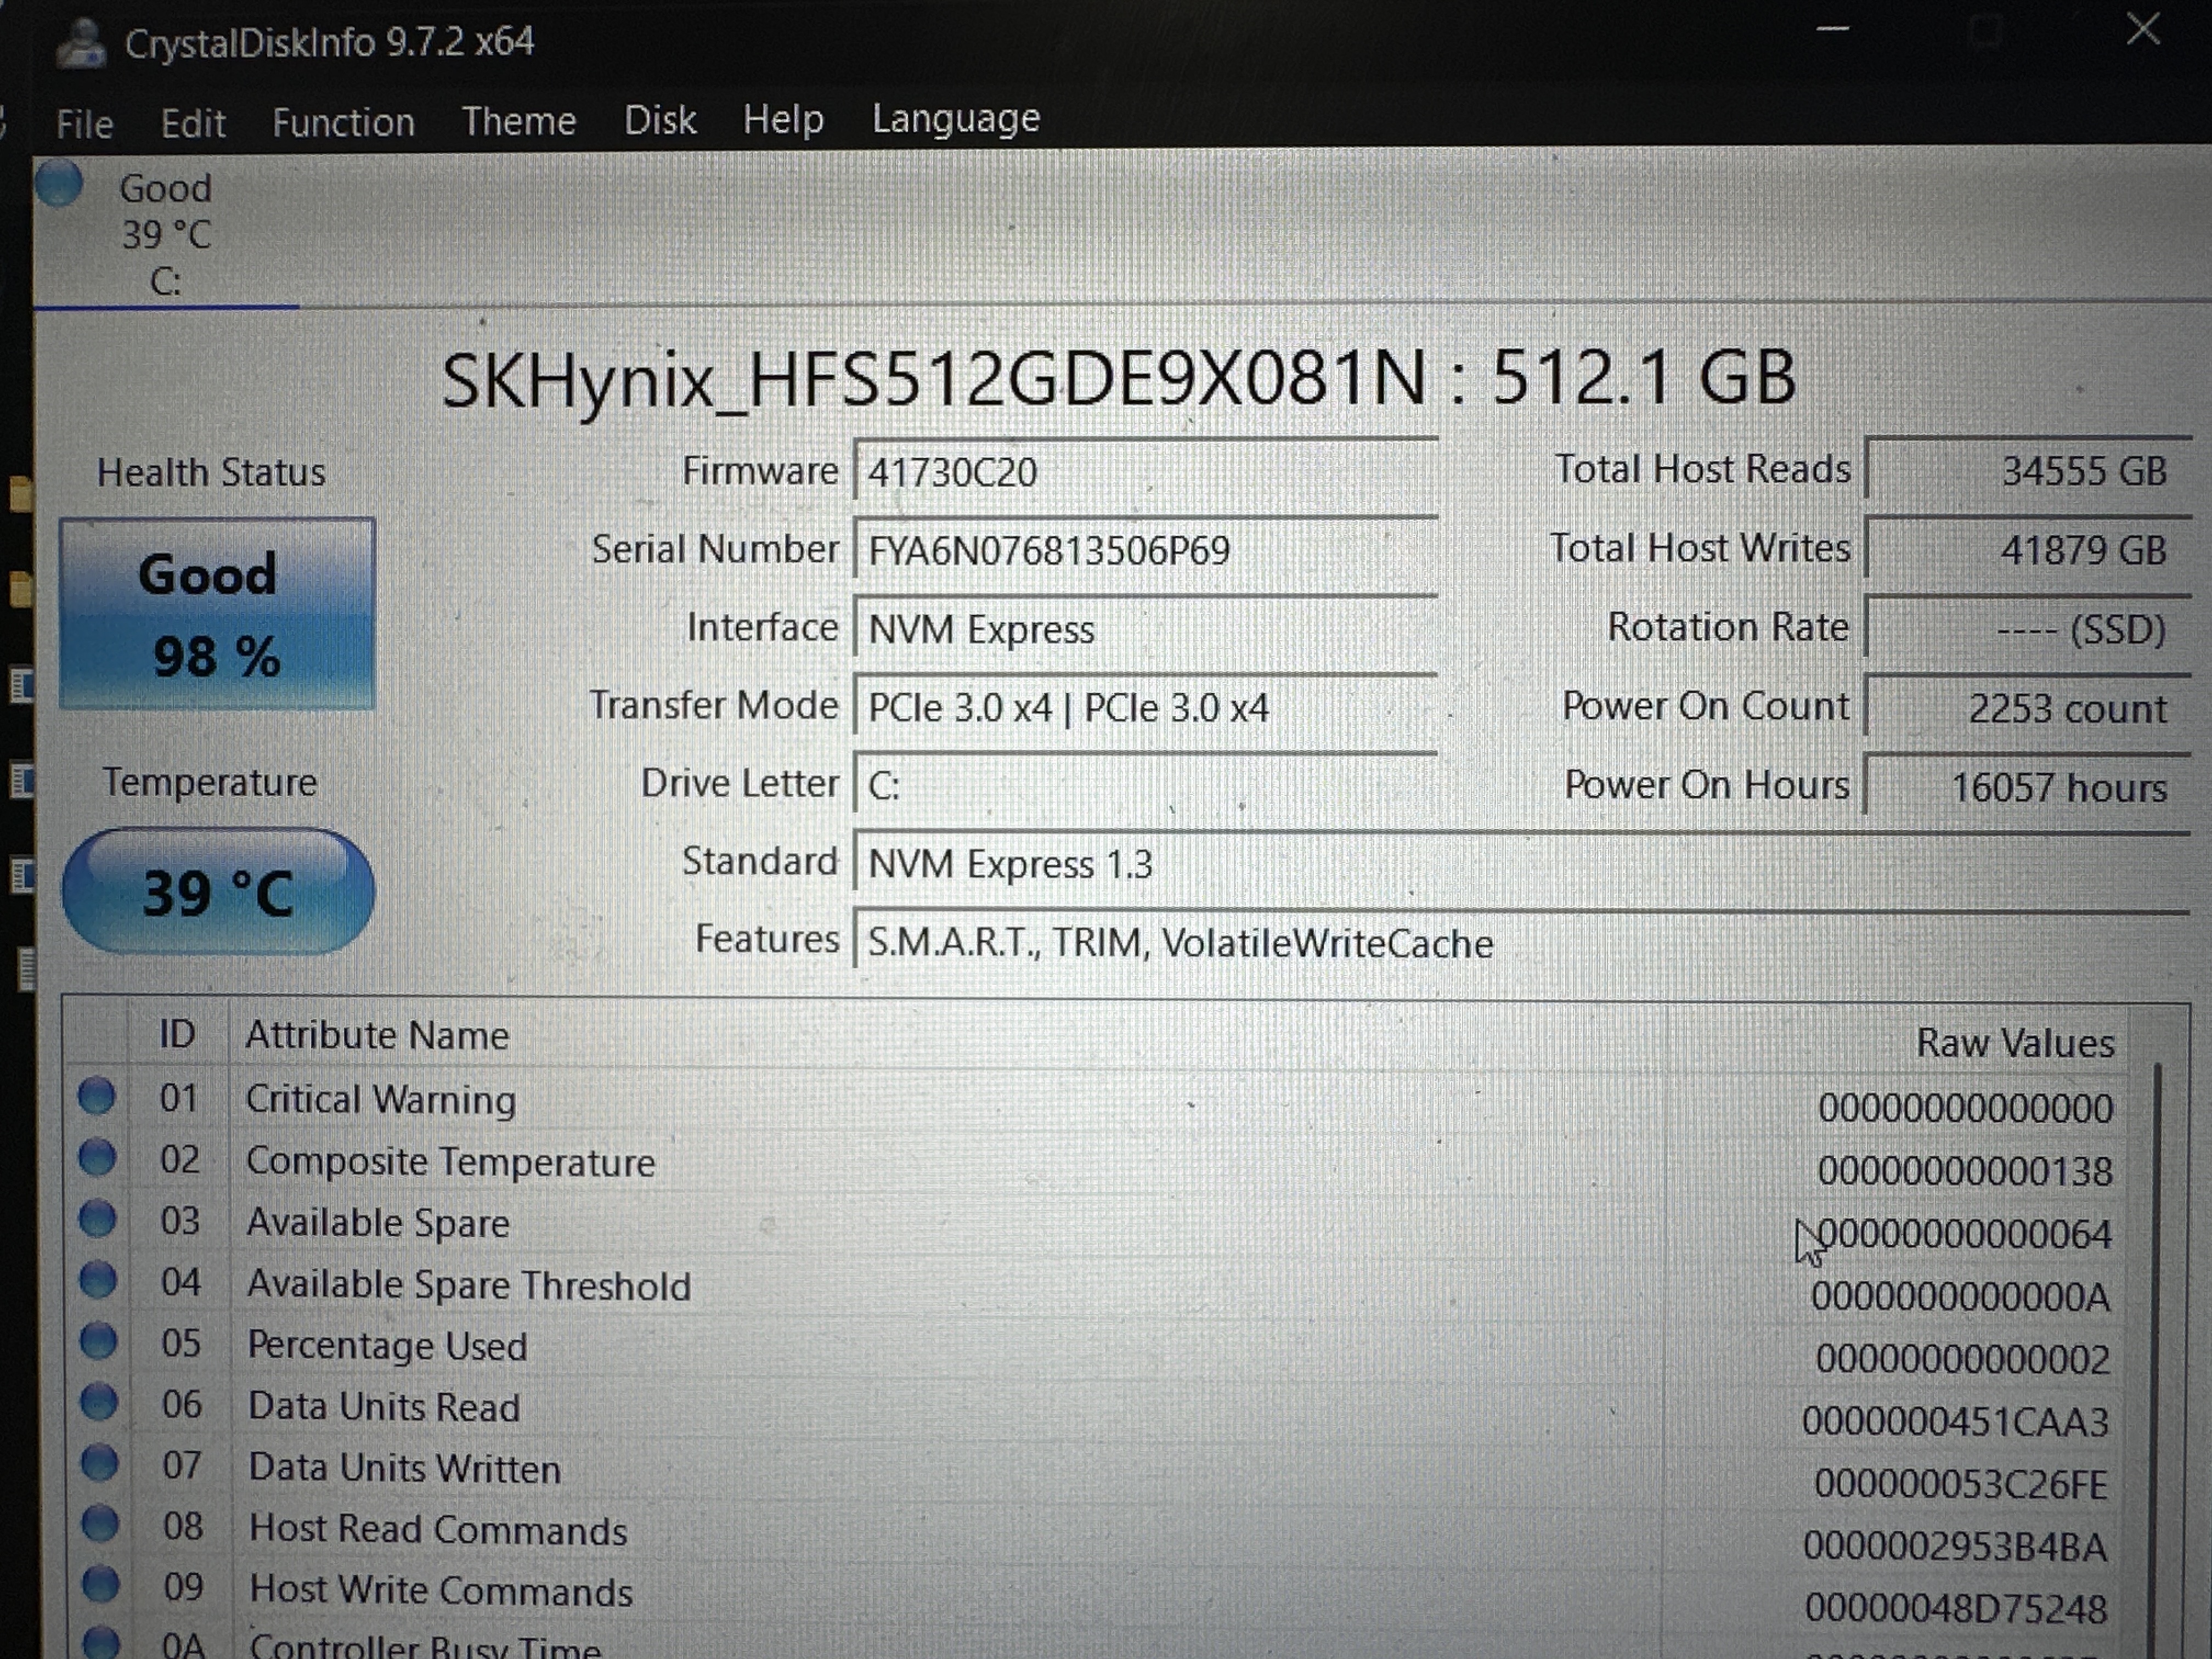Select the Percentage Used attribute row
This screenshot has height=1659, width=2212.
click(1095, 1350)
